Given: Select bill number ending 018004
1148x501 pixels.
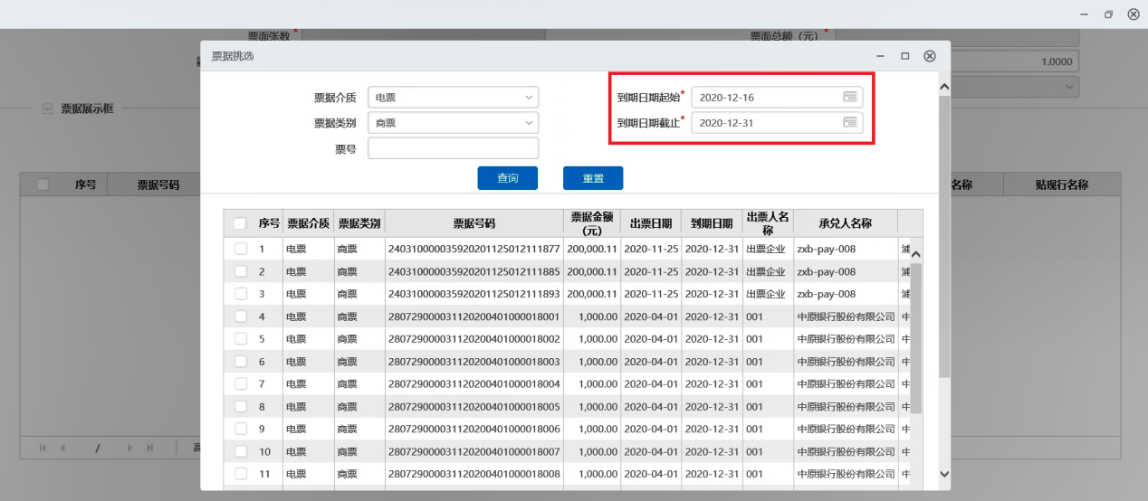Looking at the screenshot, I should 474,383.
